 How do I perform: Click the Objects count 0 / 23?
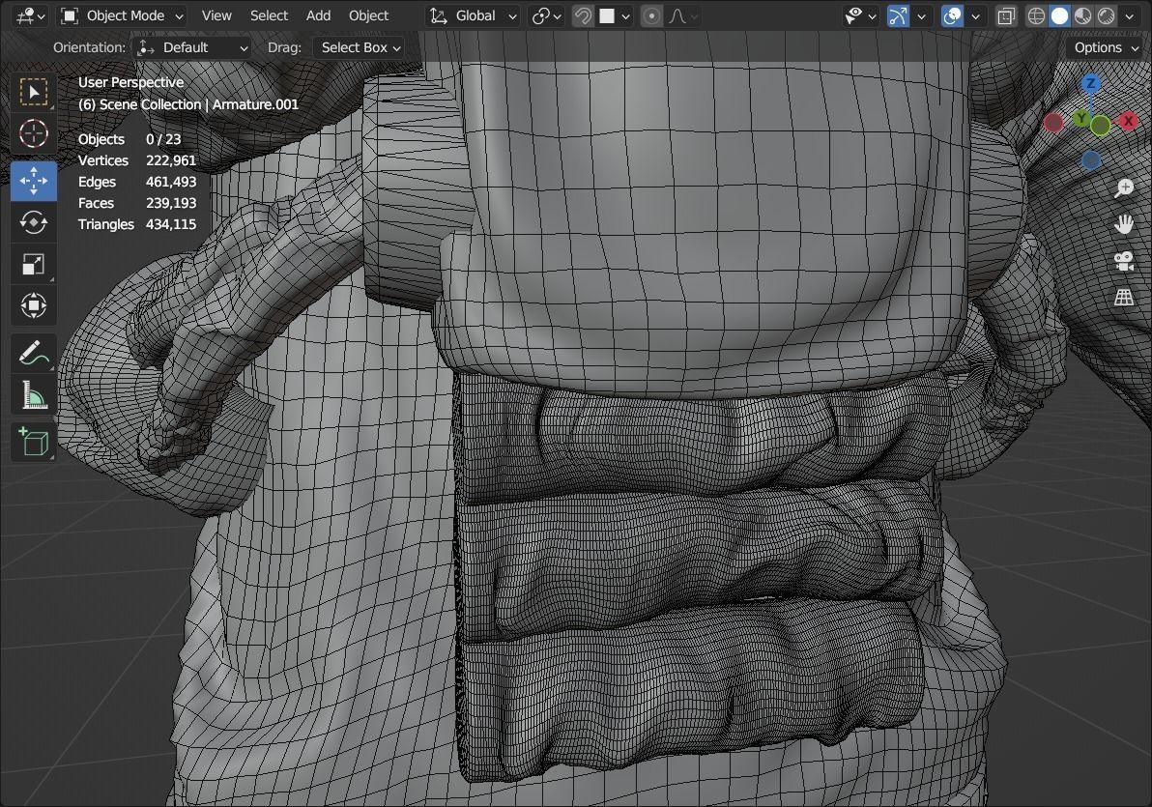tap(163, 139)
